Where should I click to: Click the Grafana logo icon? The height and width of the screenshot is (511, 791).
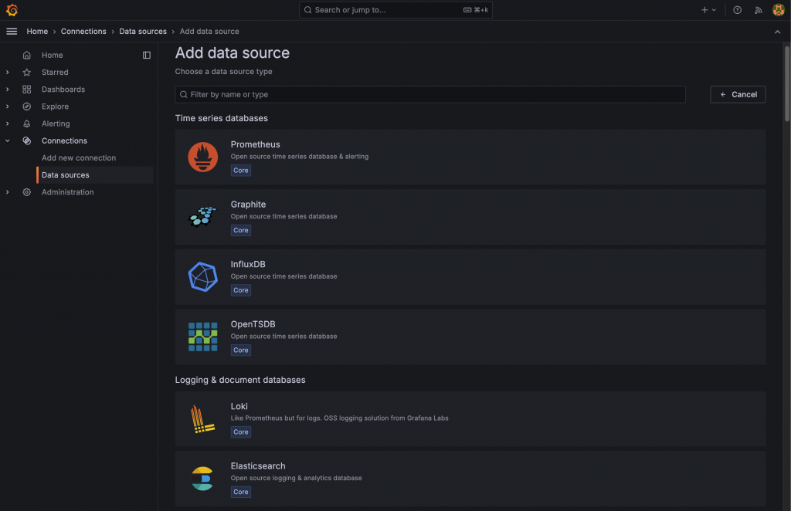(x=12, y=10)
